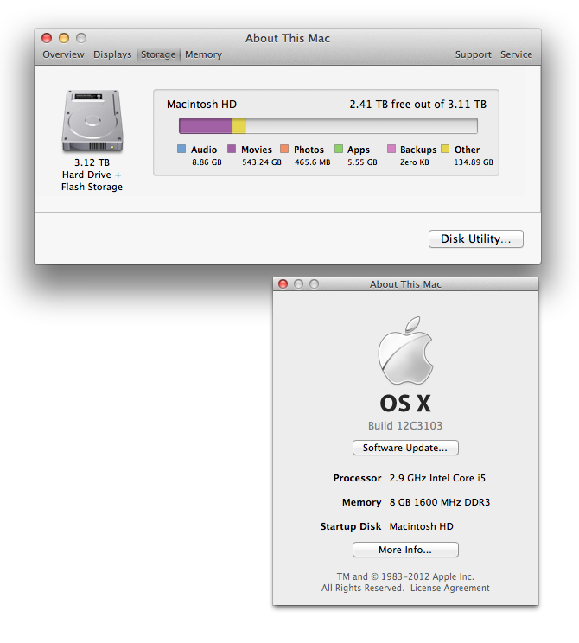The height and width of the screenshot is (643, 579).
Task: Click the '5.55 GB' Apps value
Action: click(x=362, y=162)
